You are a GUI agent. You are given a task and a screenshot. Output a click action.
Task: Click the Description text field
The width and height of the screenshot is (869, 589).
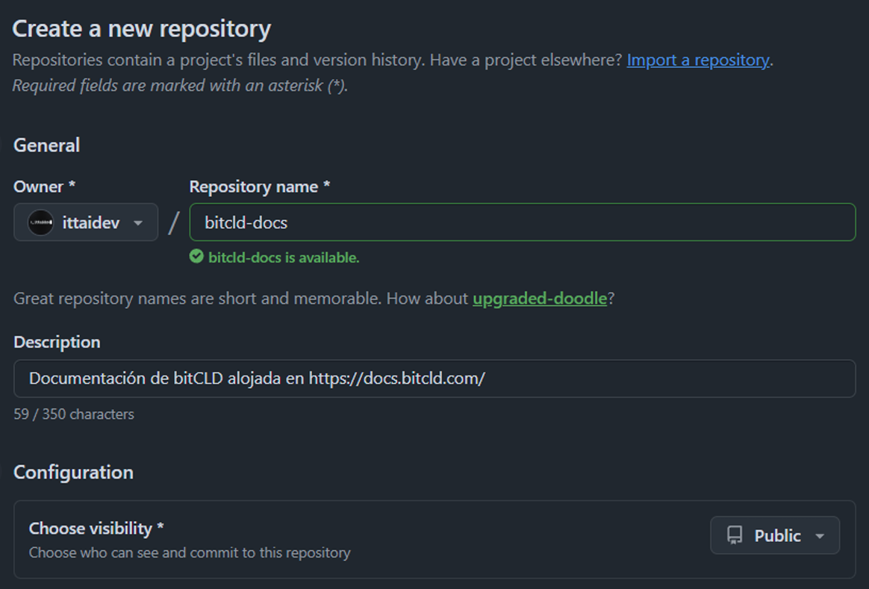tap(434, 378)
